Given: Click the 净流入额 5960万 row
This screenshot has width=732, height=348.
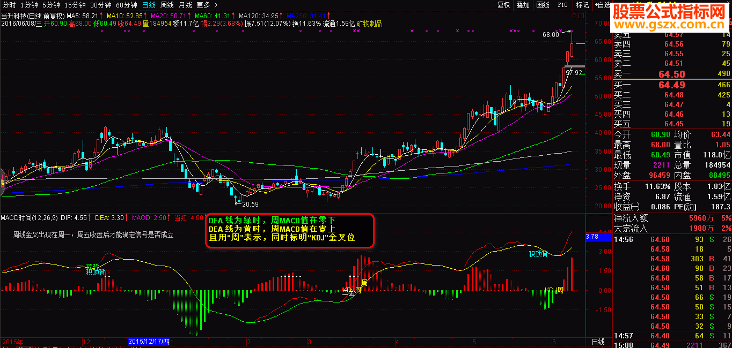Looking at the screenshot, I should (672, 218).
